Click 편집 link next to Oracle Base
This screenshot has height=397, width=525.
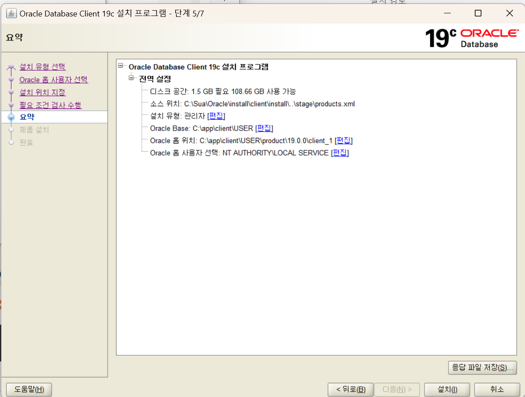(264, 128)
